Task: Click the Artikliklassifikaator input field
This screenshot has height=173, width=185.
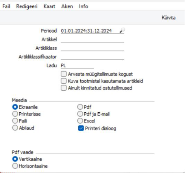Action: (92, 57)
